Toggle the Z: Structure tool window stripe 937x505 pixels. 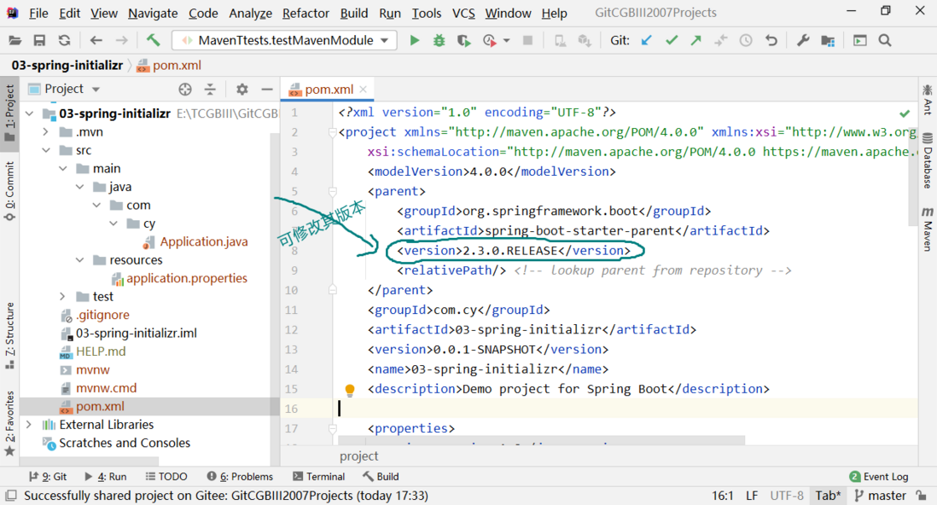pyautogui.click(x=9, y=336)
